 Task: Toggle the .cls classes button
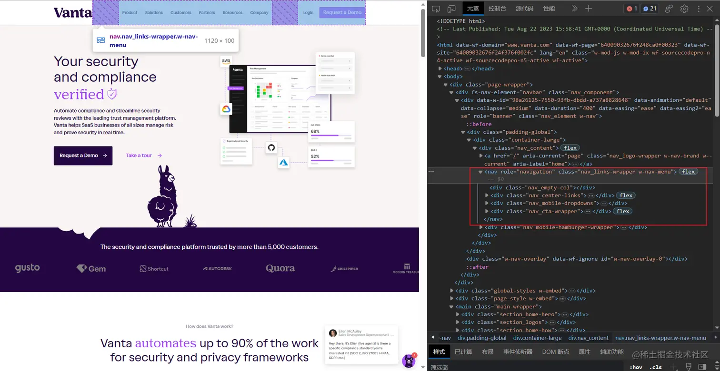coord(656,367)
